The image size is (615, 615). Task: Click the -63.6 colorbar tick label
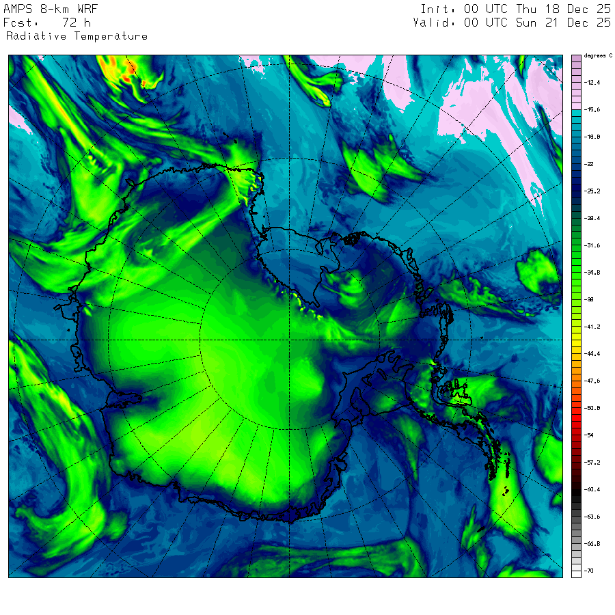(592, 517)
